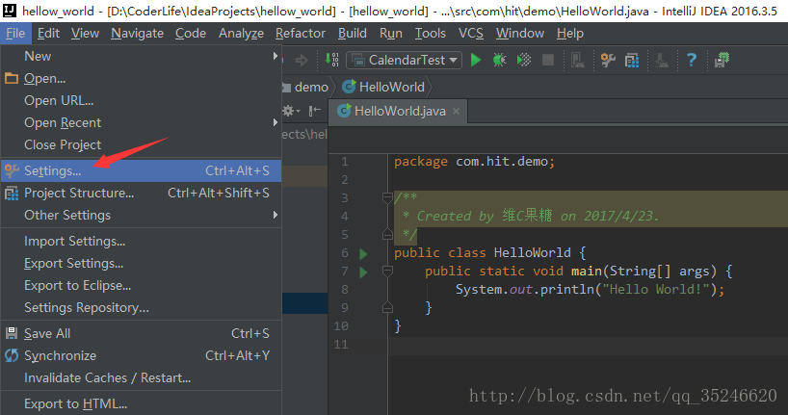Click the fold end marker on line 9
The image size is (788, 415).
click(x=387, y=307)
